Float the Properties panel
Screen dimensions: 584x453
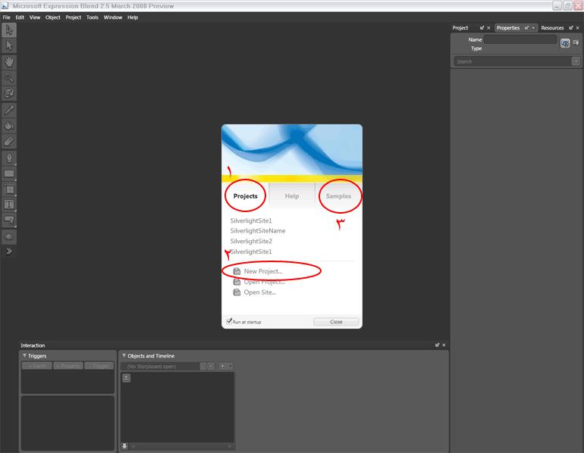pos(526,28)
